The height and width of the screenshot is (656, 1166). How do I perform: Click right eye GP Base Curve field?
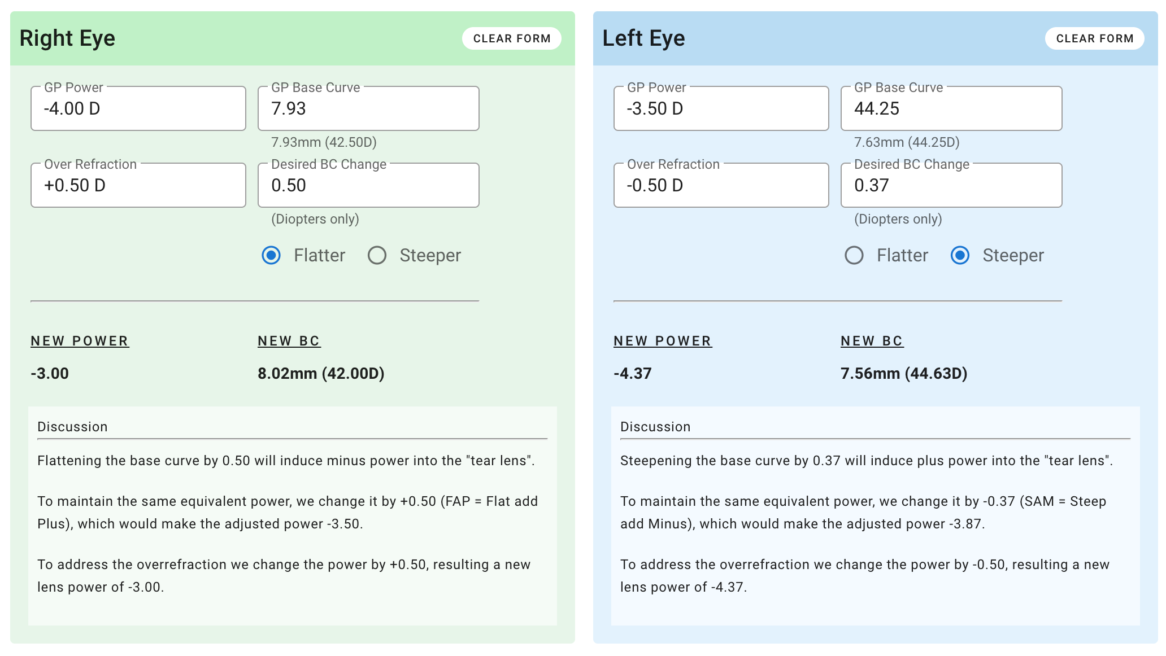coord(368,108)
